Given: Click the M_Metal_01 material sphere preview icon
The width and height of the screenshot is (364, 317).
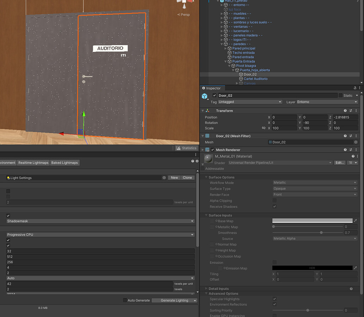Looking at the screenshot, I should pyautogui.click(x=208, y=158).
